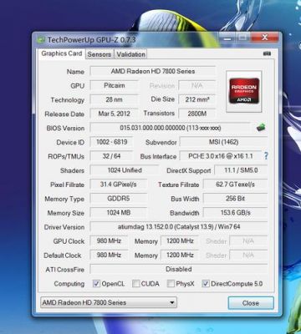Image resolution: width=301 pixels, height=334 pixels.
Task: Toggle the DirectCompute 5.0 checkbox
Action: coord(206,284)
